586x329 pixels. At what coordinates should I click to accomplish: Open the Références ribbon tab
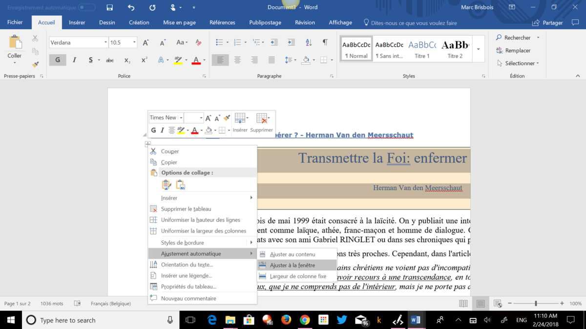click(222, 22)
